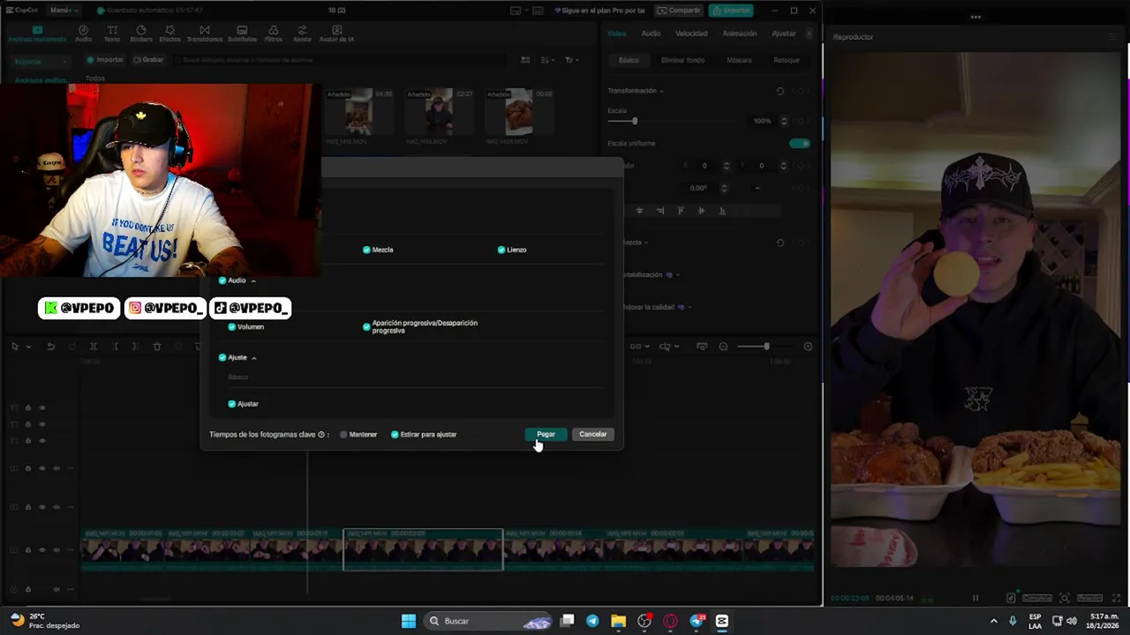Viewport: 1130px width, 635px height.
Task: Click the Grabar button
Action: (x=148, y=60)
